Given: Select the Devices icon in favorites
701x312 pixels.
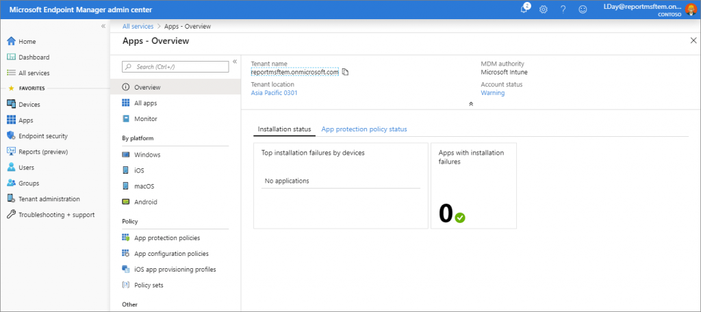Looking at the screenshot, I should 11,104.
